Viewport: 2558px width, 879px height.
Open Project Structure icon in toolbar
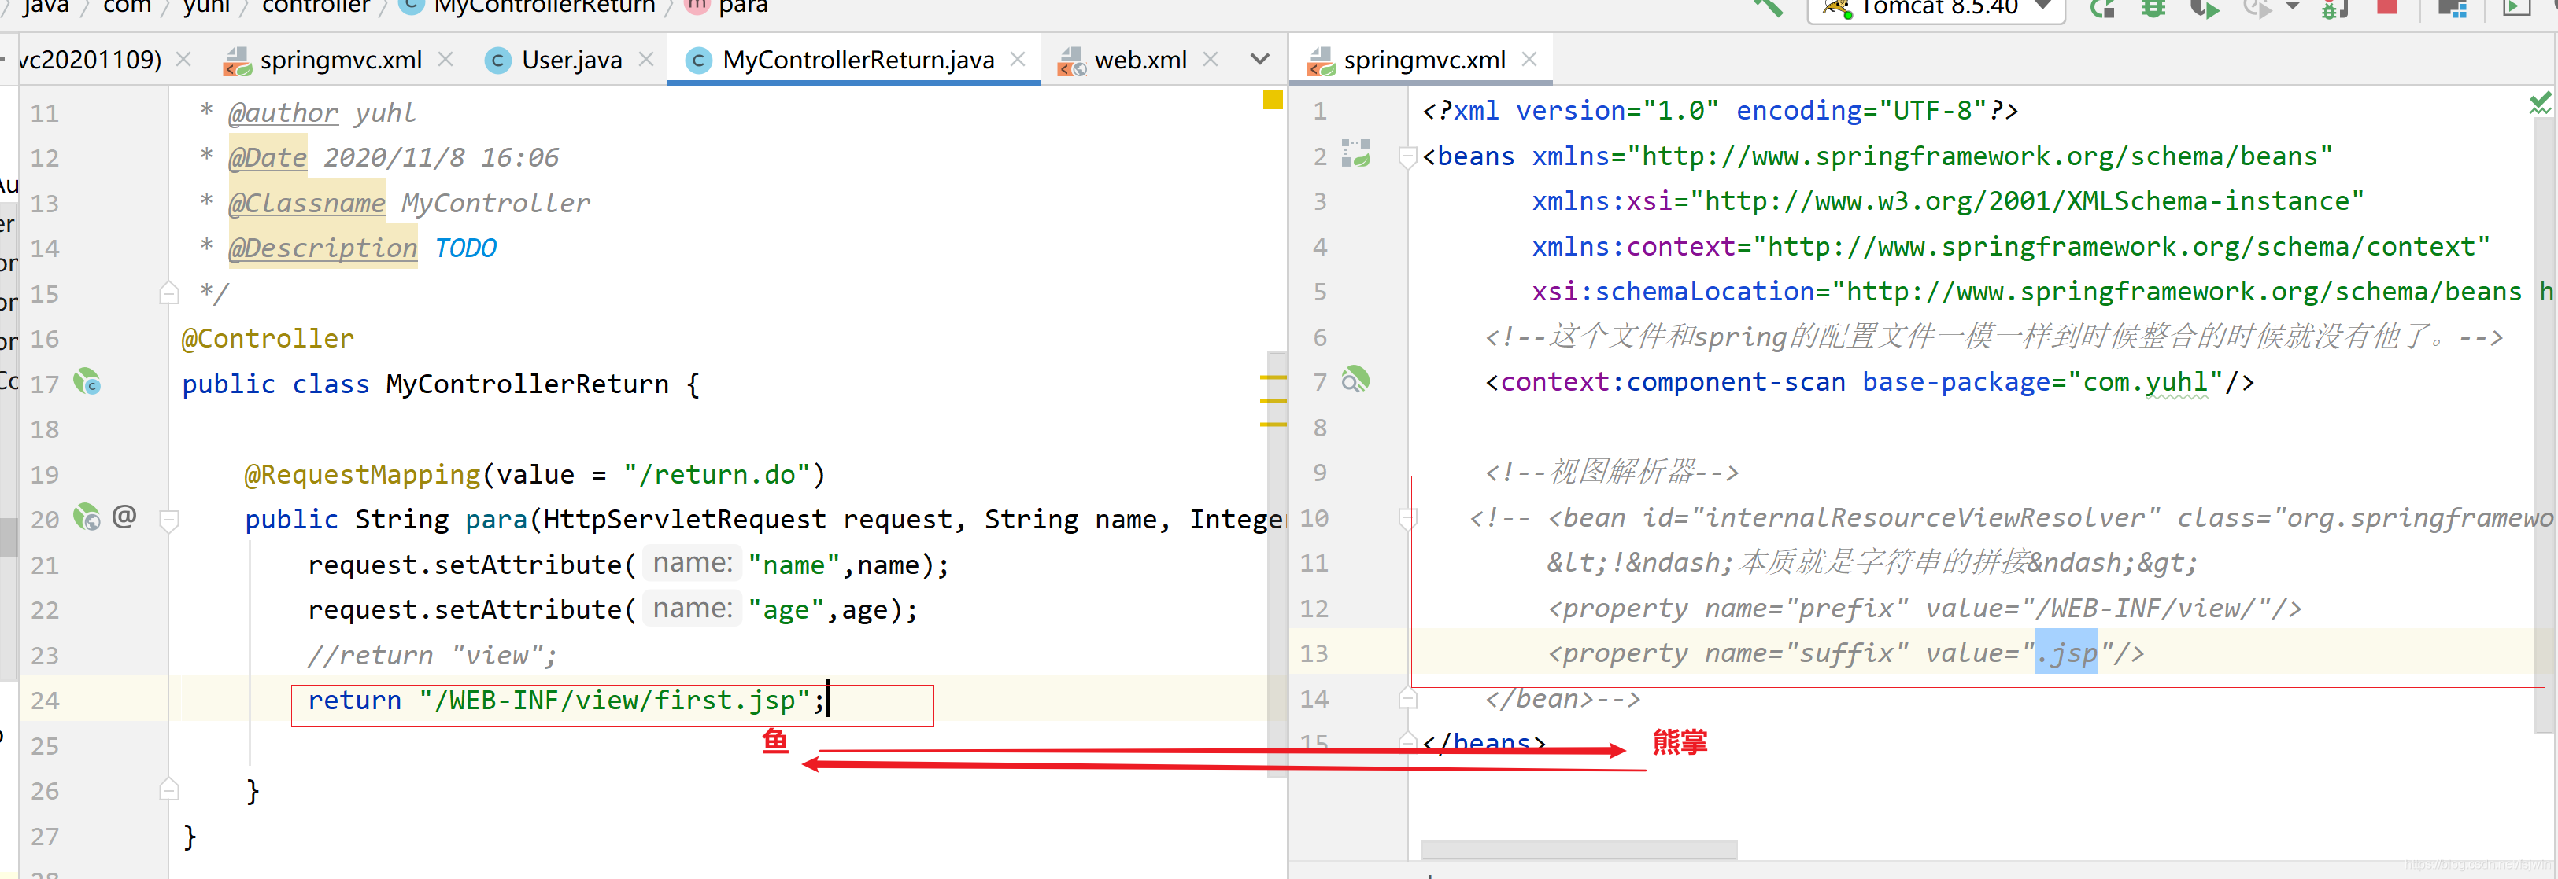coord(2453,8)
